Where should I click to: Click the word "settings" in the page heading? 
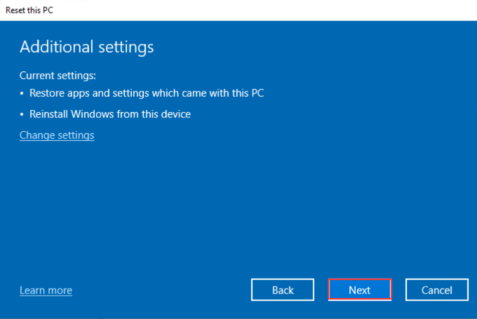(125, 47)
